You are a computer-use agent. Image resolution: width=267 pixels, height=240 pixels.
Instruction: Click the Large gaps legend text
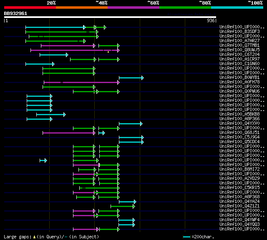coord(18,237)
